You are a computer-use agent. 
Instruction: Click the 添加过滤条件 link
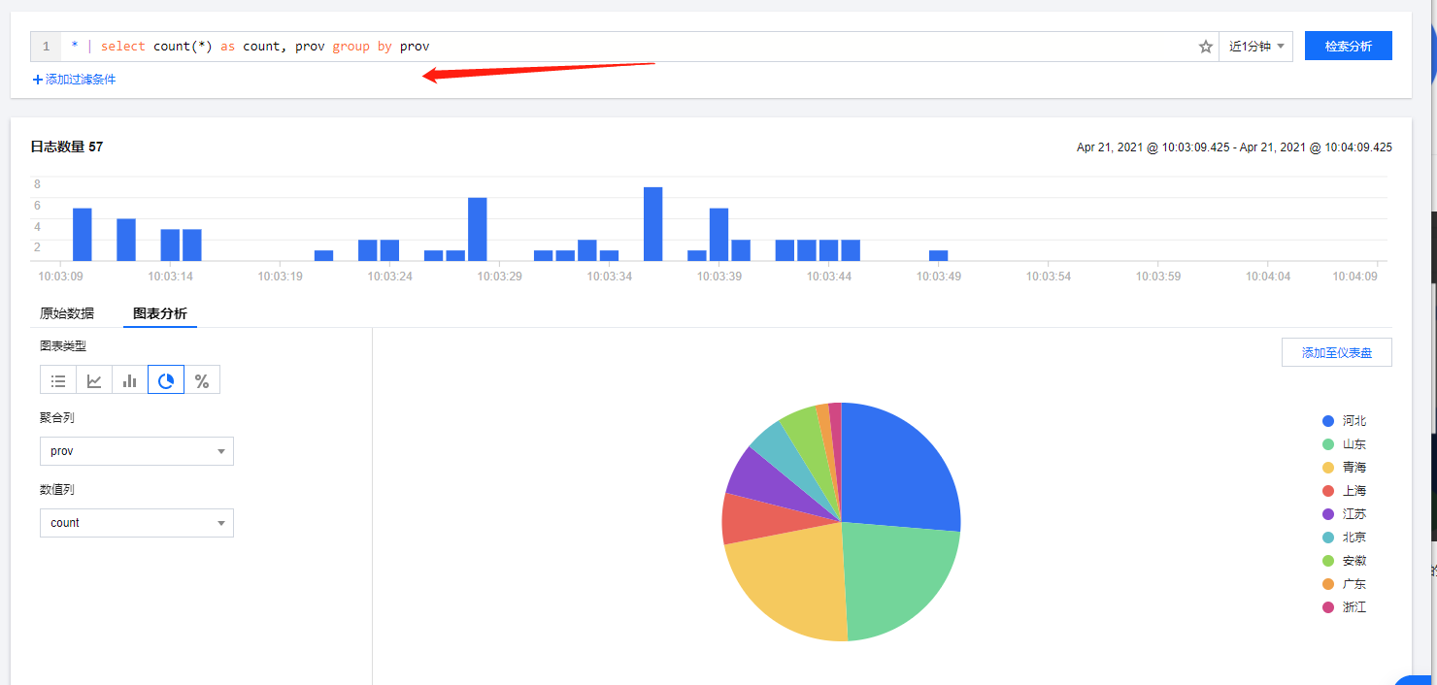point(74,80)
